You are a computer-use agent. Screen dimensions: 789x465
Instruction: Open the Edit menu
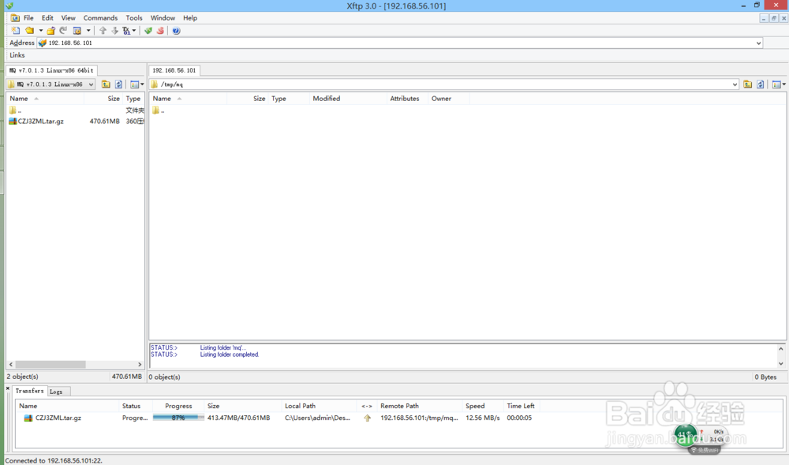(47, 17)
